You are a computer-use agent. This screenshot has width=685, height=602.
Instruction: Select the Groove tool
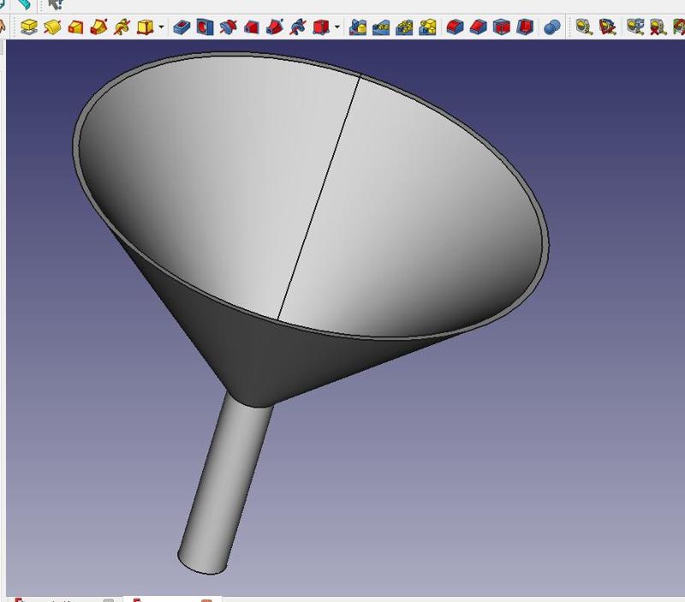point(228,27)
